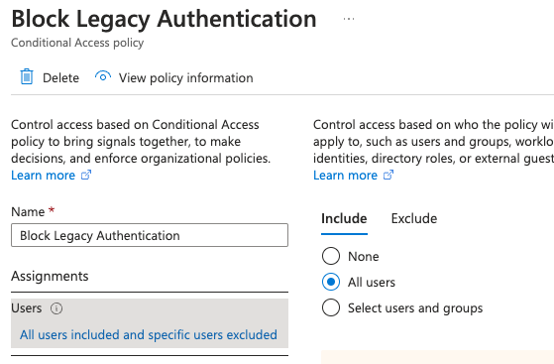
Task: Click the Name input field
Action: pos(150,235)
